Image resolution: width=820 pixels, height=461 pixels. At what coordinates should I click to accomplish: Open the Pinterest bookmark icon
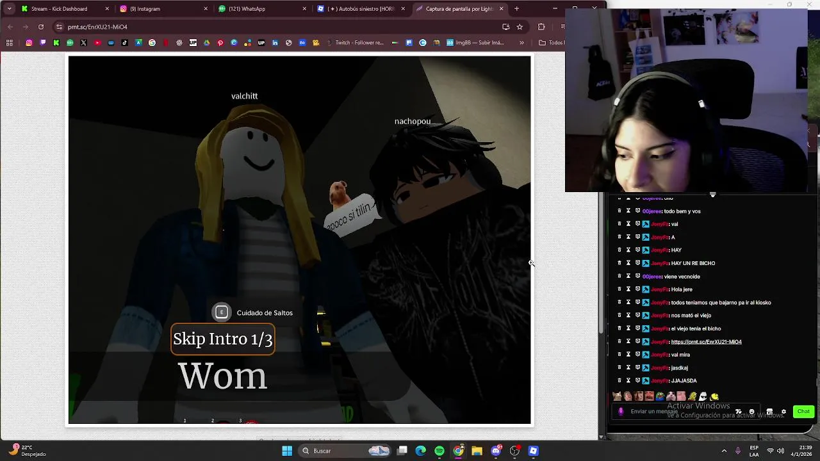(x=220, y=43)
